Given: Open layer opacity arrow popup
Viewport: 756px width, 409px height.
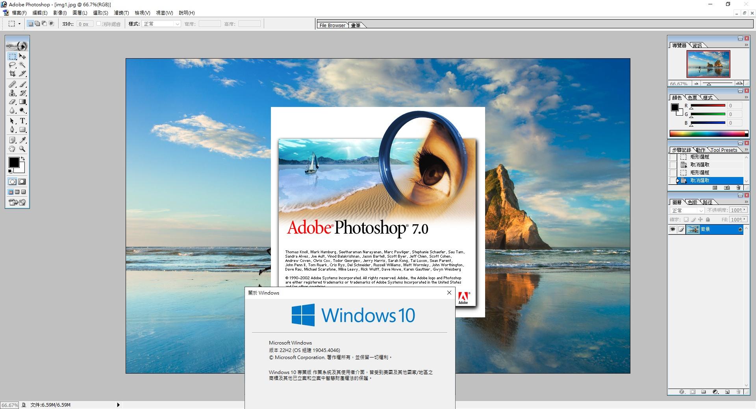Looking at the screenshot, I should (745, 210).
